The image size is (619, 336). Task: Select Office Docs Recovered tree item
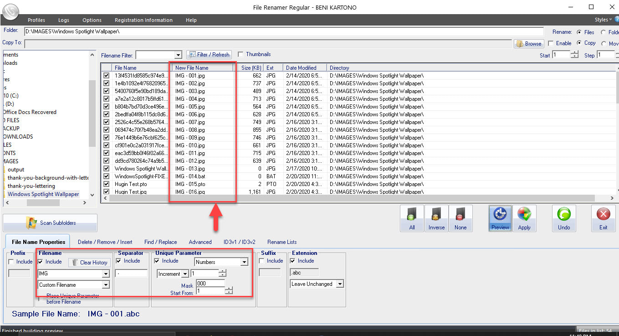pyautogui.click(x=29, y=112)
